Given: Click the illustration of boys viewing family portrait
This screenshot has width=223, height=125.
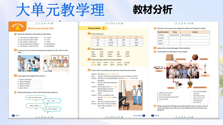Looking at the screenshot, I should 56,63.
